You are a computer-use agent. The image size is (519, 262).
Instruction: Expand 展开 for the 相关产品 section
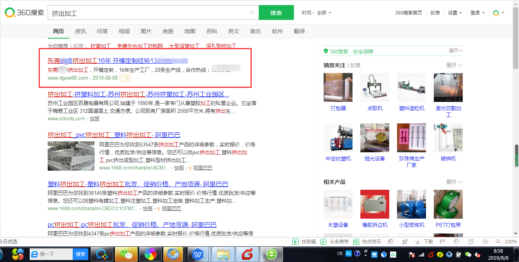point(454,182)
